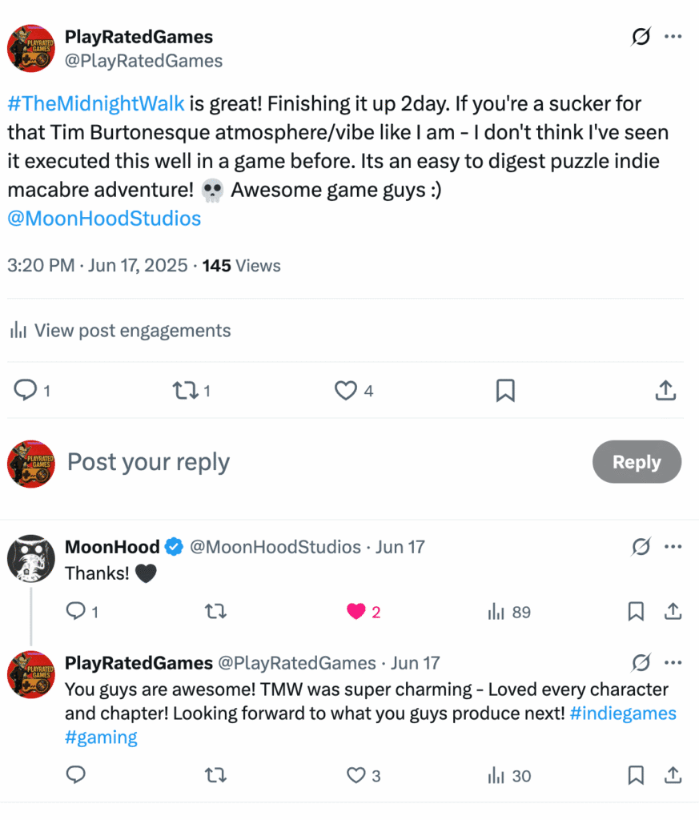Open more options on MoonHood's reply
The image size is (699, 820).
pyautogui.click(x=673, y=547)
